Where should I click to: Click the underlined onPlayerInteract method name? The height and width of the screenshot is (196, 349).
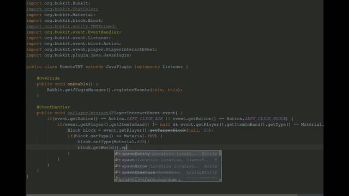88,113
